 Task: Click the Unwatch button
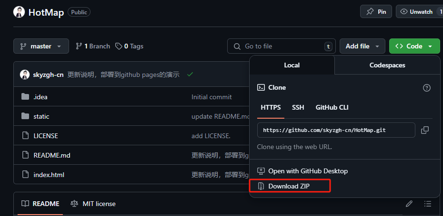click(x=420, y=12)
